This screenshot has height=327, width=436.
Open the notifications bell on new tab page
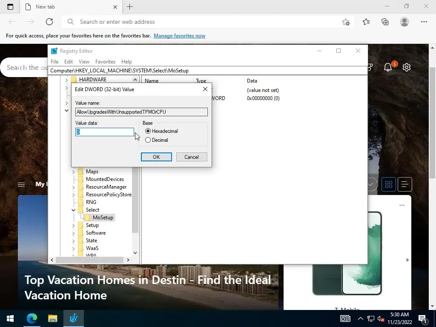coord(388,67)
